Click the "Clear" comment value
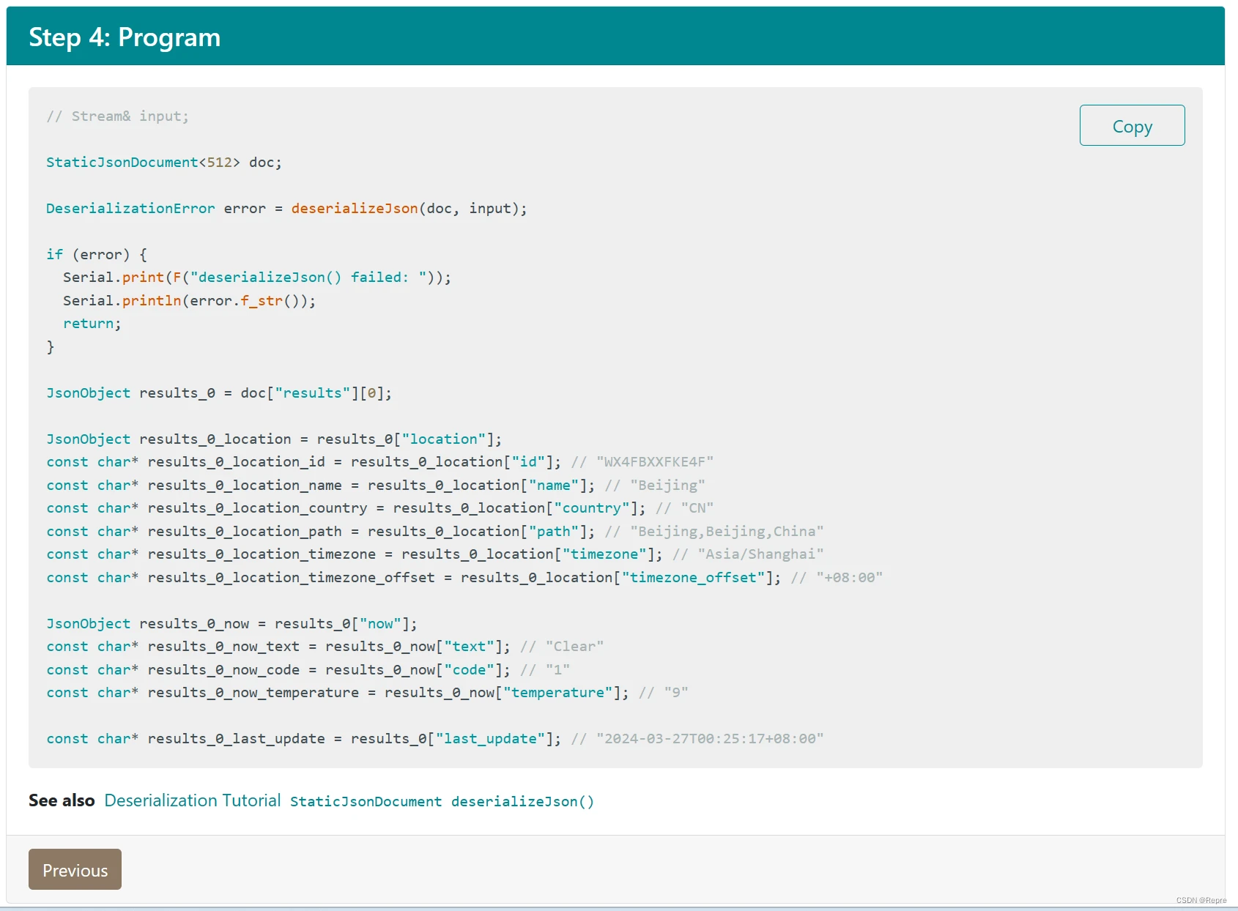The width and height of the screenshot is (1238, 911). tap(574, 647)
